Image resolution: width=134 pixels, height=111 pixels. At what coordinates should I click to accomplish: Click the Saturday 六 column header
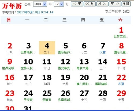pyautogui.click(x=120, y=20)
